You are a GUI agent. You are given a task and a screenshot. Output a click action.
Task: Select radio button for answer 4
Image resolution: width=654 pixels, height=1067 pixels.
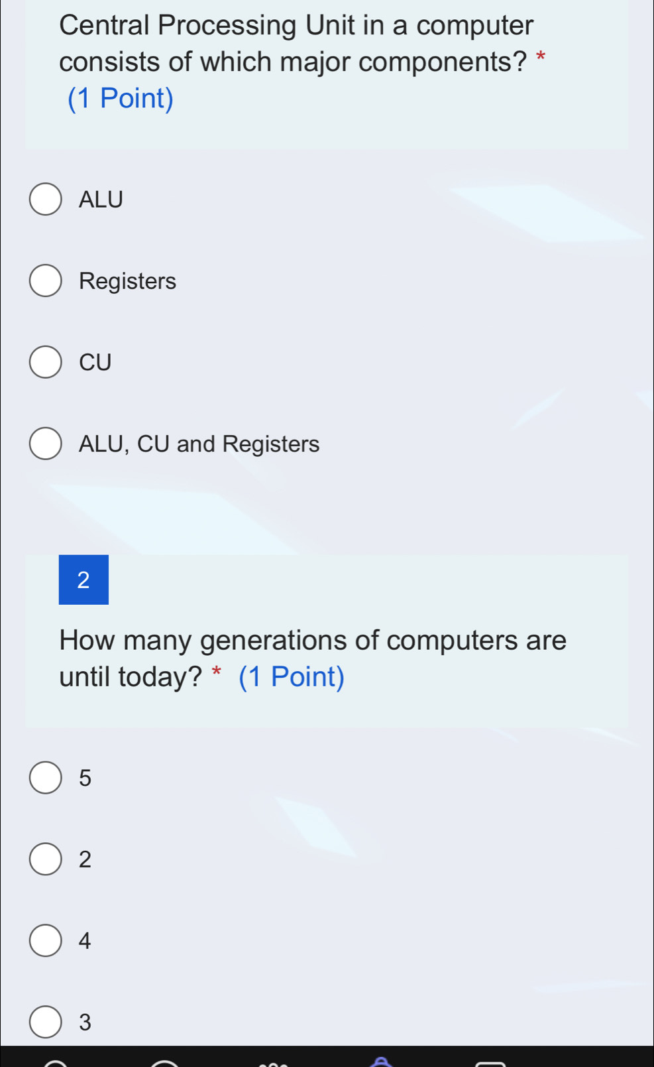pyautogui.click(x=46, y=940)
